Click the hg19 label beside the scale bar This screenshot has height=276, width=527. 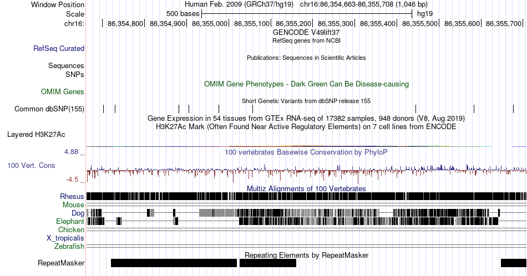(425, 14)
